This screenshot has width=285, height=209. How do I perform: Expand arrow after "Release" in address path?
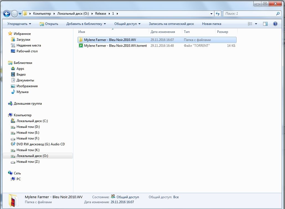[x=109, y=14]
